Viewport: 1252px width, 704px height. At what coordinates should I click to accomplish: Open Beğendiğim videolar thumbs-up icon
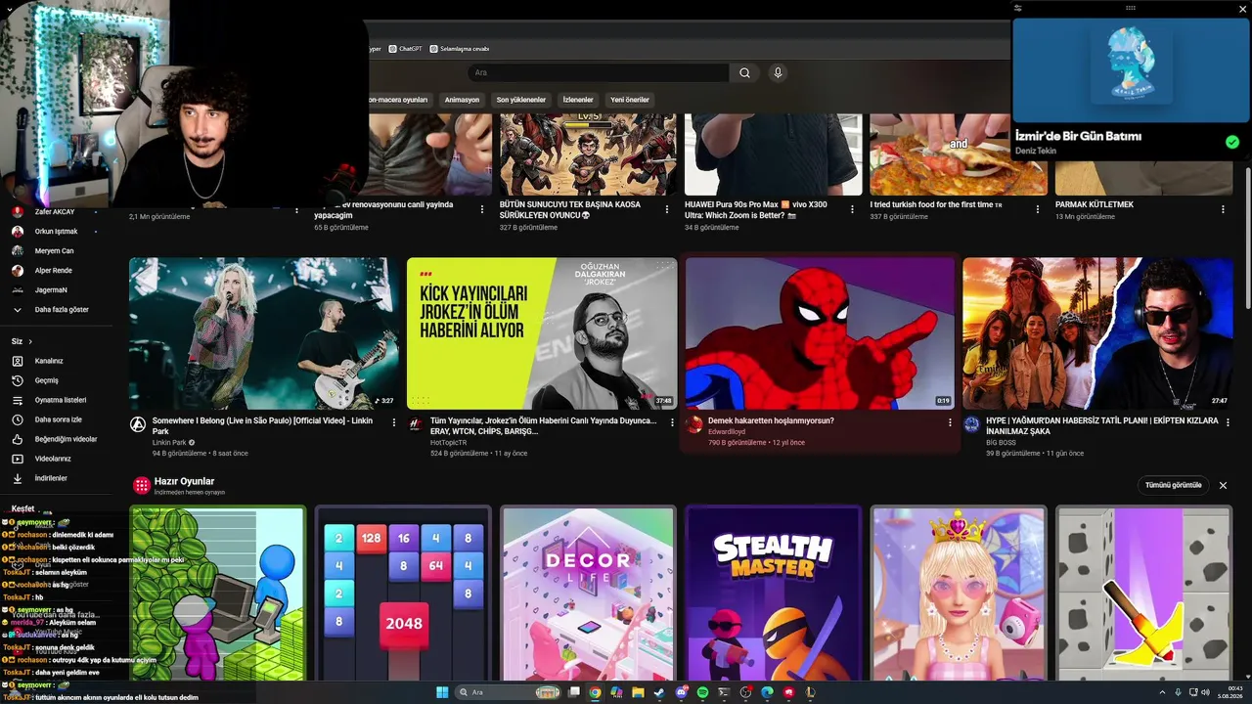point(17,439)
